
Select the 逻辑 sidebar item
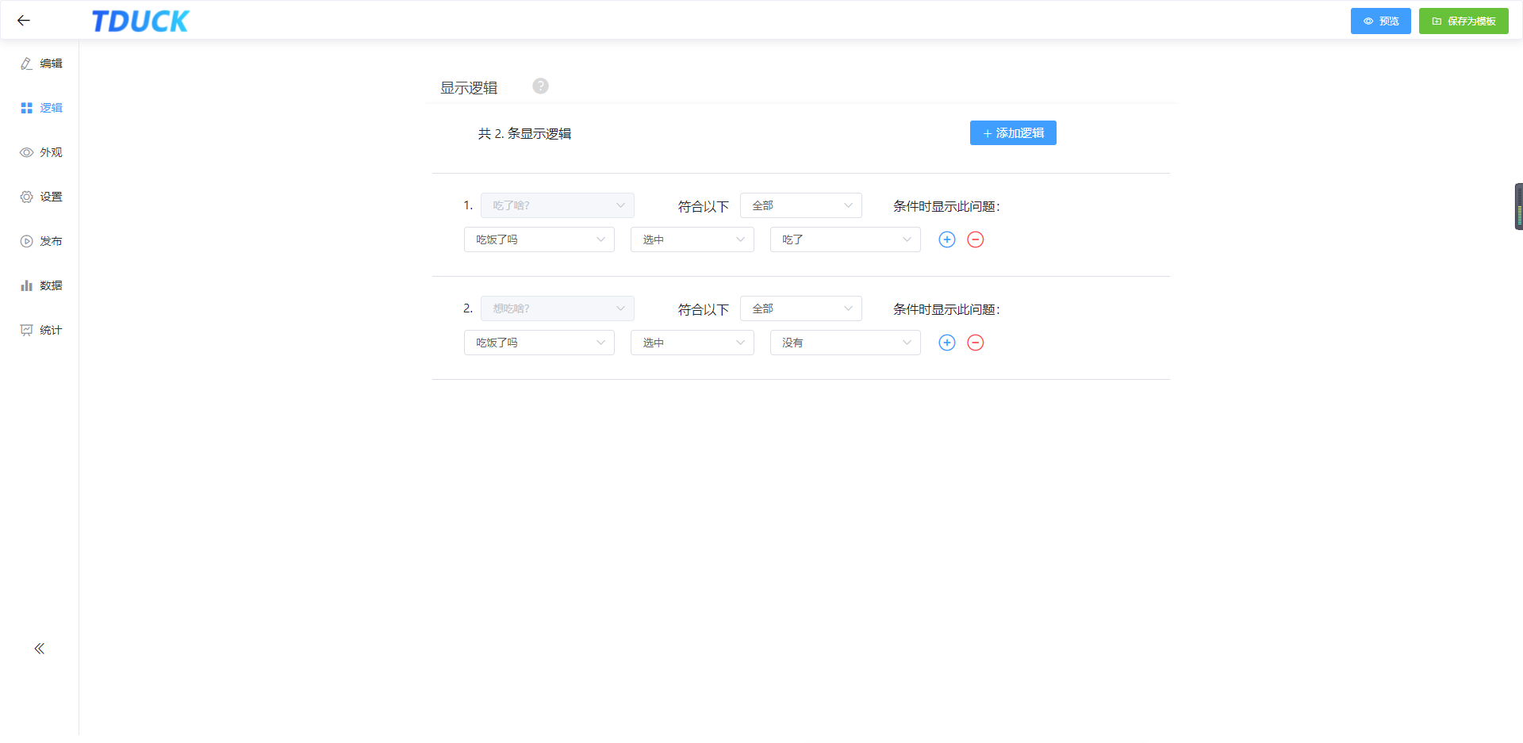coord(41,108)
